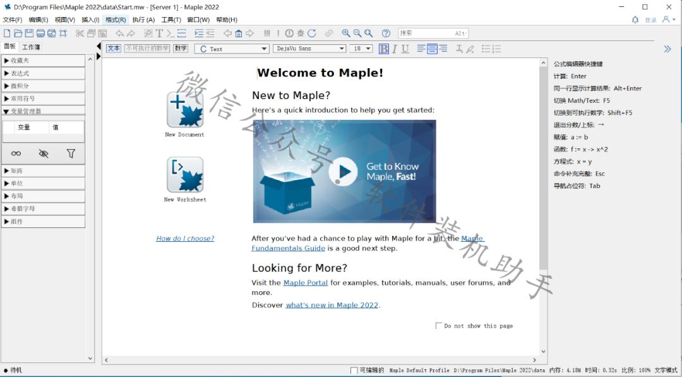Open what's new in Maple 2022 link
The height and width of the screenshot is (377, 682).
[x=332, y=305]
